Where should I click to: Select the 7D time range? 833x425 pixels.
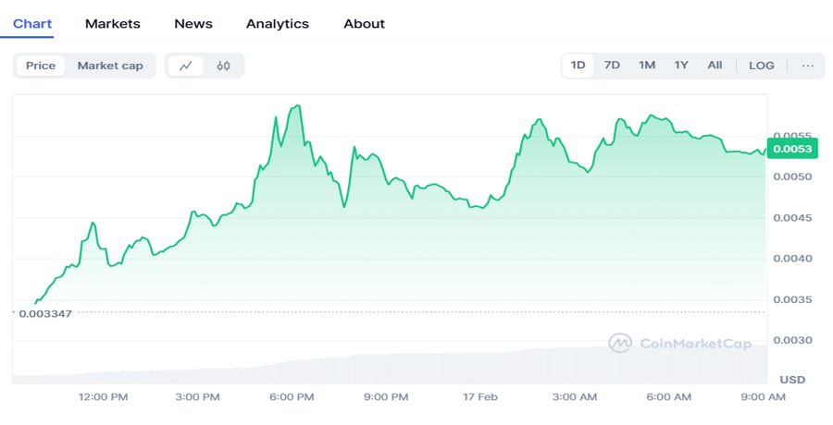(x=612, y=66)
